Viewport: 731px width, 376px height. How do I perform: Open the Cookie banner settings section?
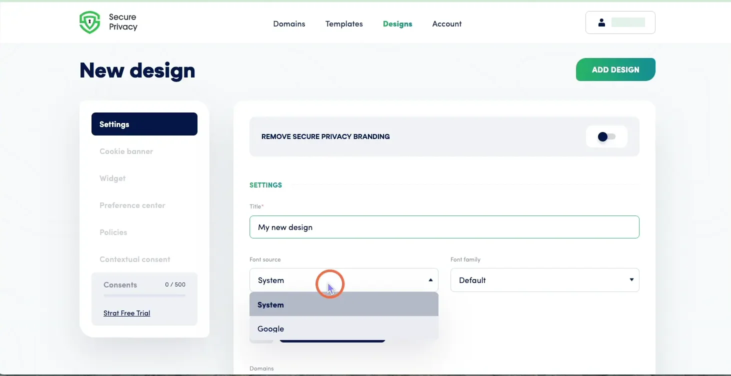pyautogui.click(x=126, y=151)
